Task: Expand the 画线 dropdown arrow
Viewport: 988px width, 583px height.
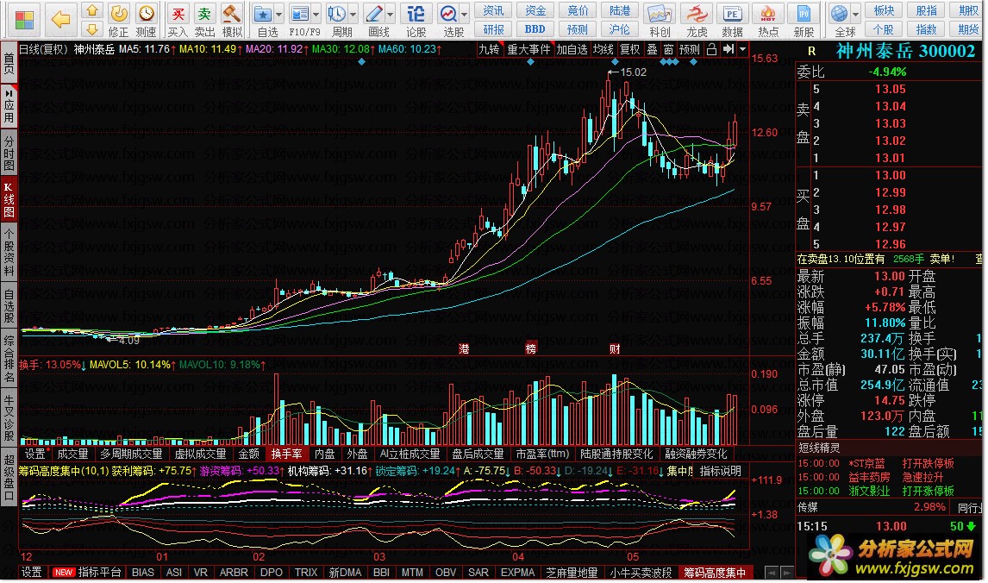Action: 390,14
